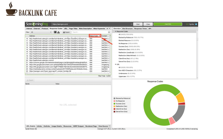The height and width of the screenshot is (139, 223).
Task: Open the Meta Description tab
Action: [85, 29]
